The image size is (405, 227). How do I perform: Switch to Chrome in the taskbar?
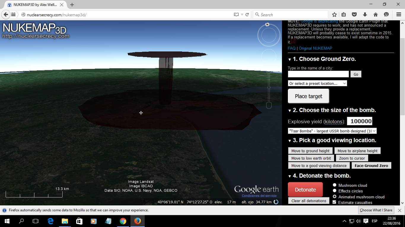(123, 221)
